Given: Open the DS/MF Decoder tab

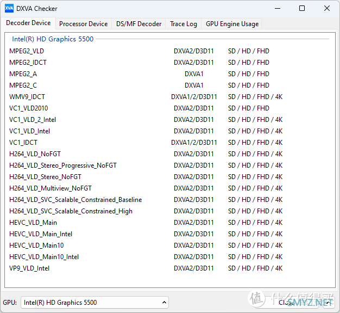Looking at the screenshot, I should click(139, 24).
